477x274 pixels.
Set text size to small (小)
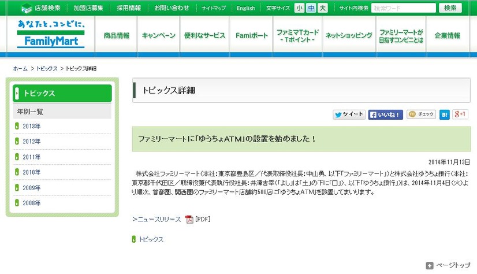click(299, 8)
